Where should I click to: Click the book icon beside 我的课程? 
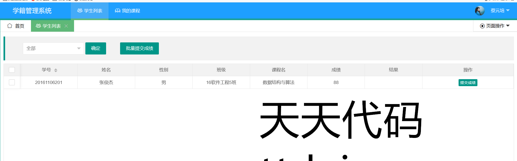point(118,11)
